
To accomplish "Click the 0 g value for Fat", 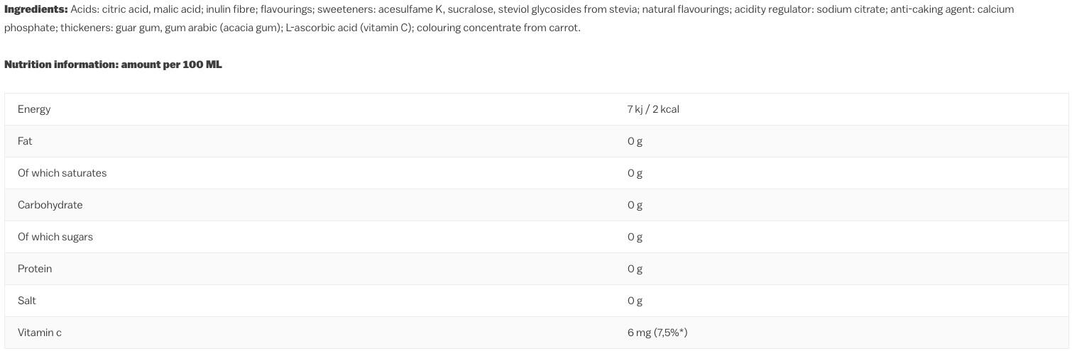I will [635, 141].
